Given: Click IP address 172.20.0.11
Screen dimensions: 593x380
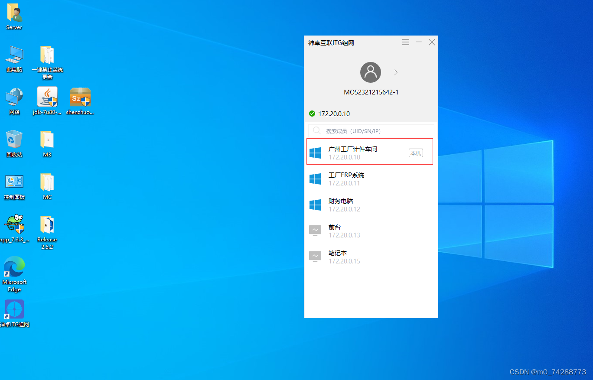Looking at the screenshot, I should point(344,183).
